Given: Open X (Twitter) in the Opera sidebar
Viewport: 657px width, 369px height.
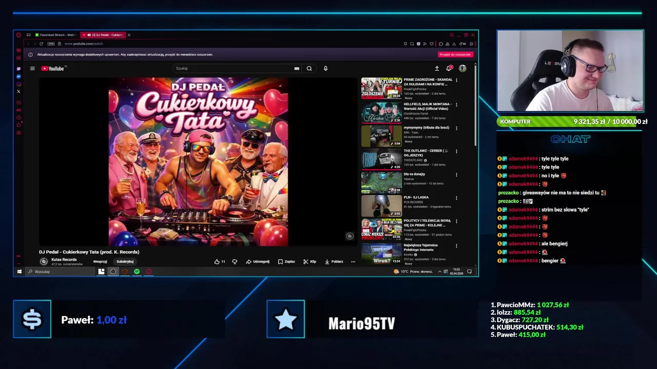Looking at the screenshot, I should tap(18, 92).
